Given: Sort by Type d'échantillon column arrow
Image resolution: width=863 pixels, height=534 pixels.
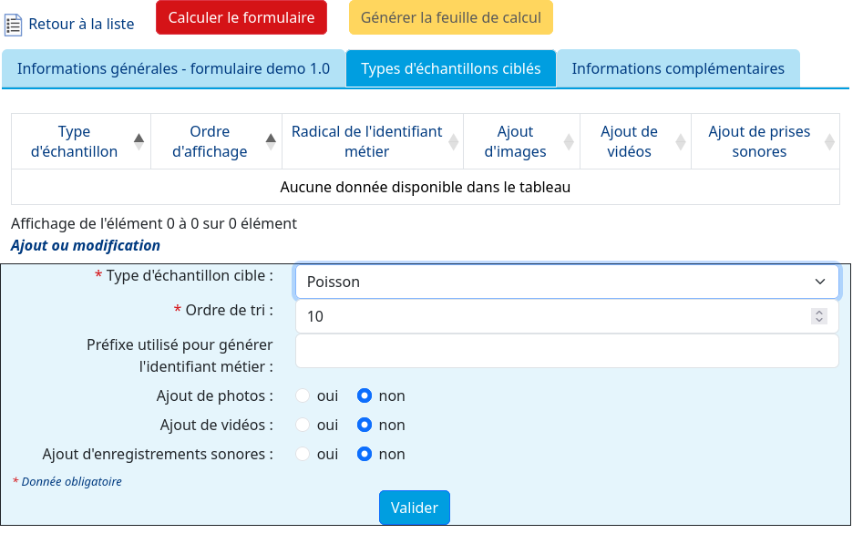Looking at the screenshot, I should [x=139, y=141].
